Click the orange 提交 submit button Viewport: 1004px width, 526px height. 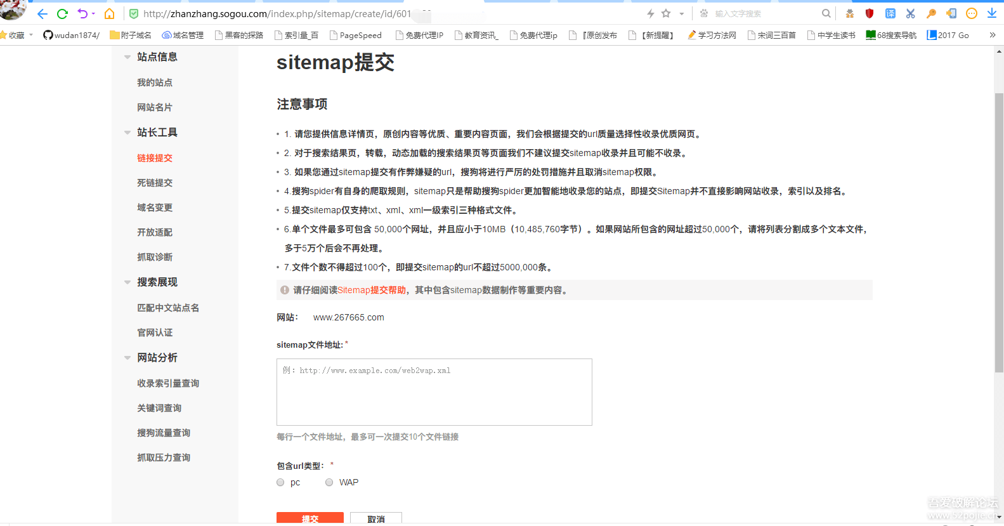[310, 518]
